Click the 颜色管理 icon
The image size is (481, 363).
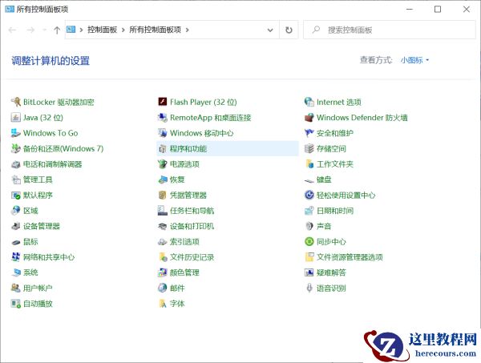(x=162, y=272)
